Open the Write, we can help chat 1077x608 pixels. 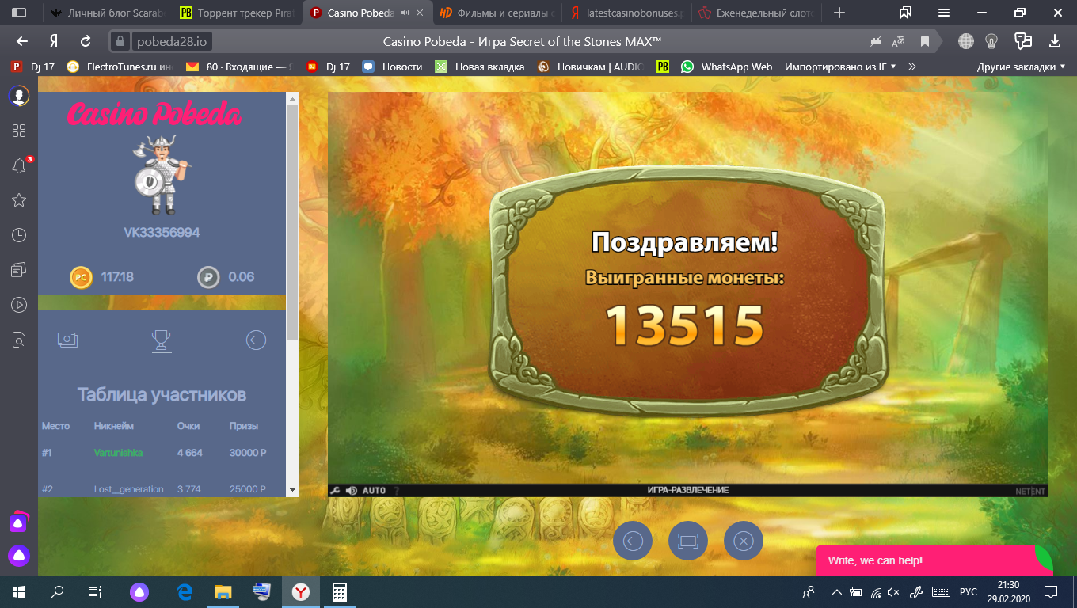point(875,560)
